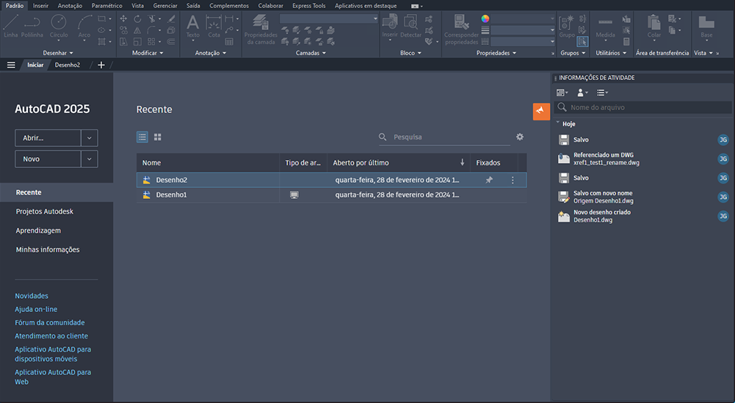Open the Gerenciar ribbon tab
Image resolution: width=735 pixels, height=403 pixels.
coord(165,6)
